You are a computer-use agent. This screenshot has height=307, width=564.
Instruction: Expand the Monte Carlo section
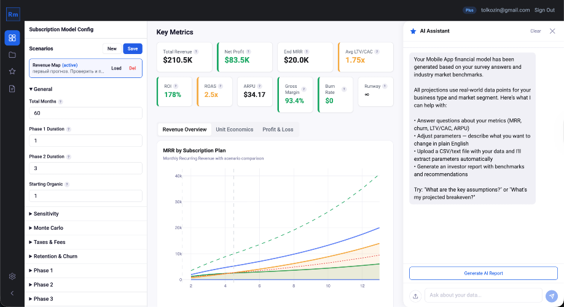coord(46,228)
